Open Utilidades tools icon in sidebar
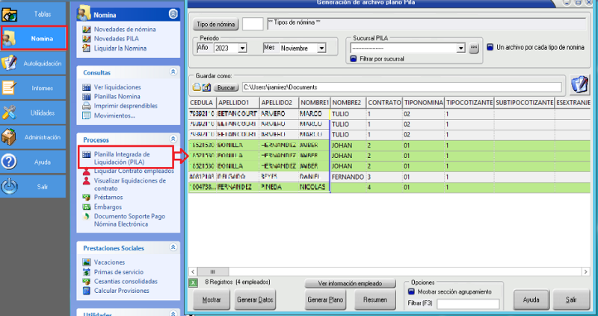 pos(10,113)
